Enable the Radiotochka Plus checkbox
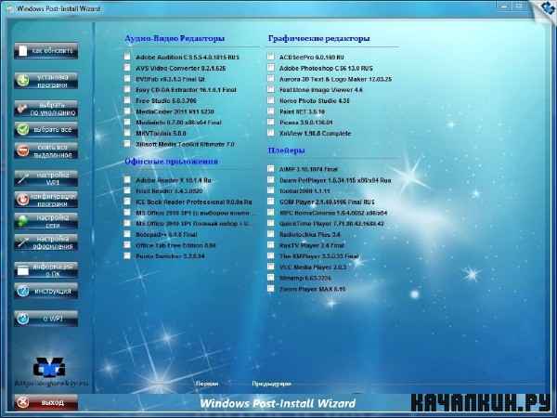Screen dimensions: 557x418 tap(271, 234)
